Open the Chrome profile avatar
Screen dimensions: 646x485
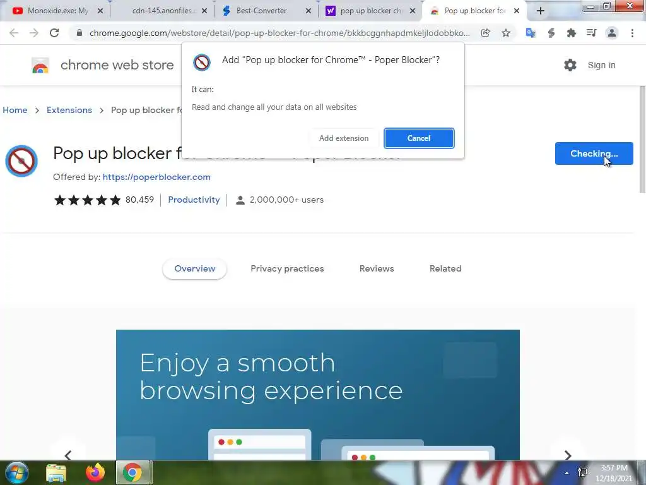612,33
